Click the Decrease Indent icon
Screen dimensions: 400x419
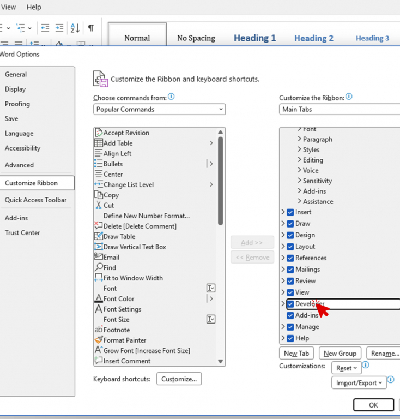coord(45,28)
